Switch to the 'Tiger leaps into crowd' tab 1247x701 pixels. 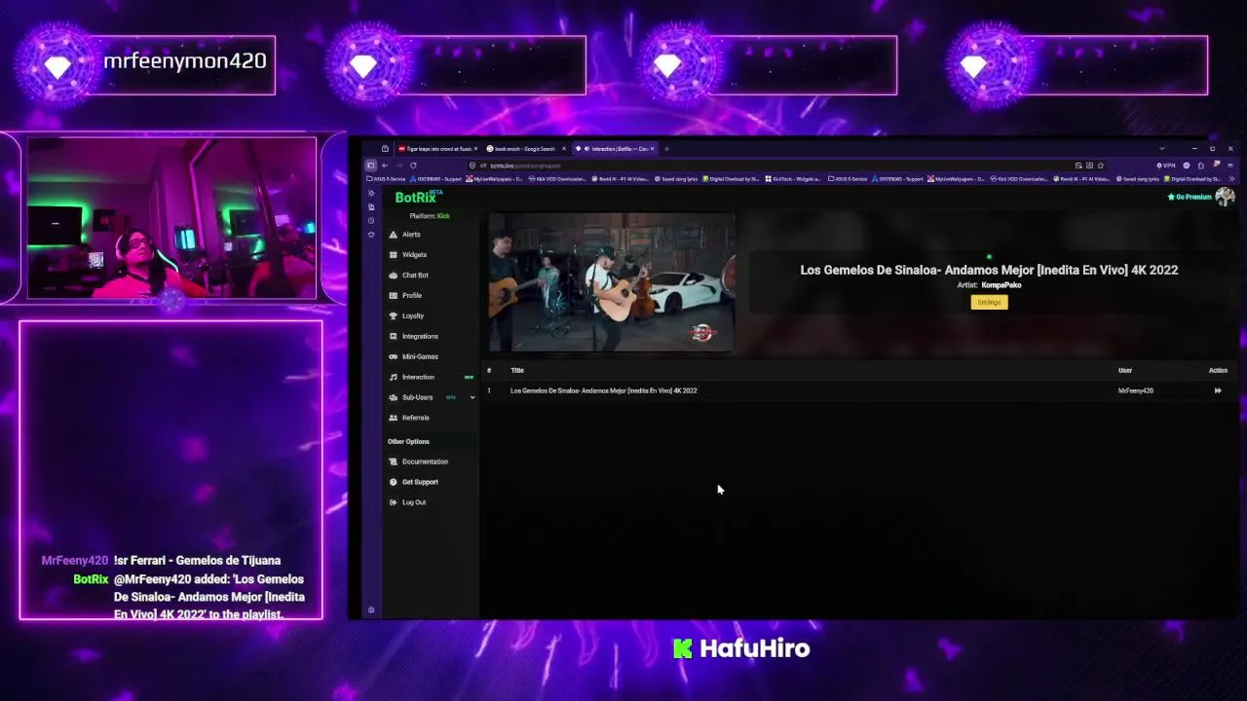coord(435,149)
